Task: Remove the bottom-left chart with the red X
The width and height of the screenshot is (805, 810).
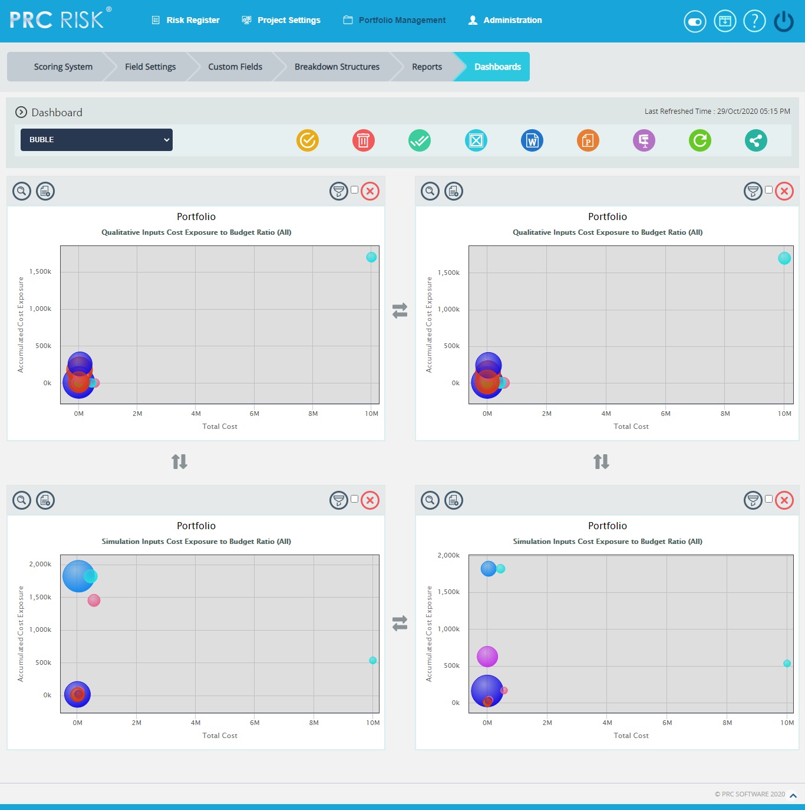Action: [x=370, y=500]
